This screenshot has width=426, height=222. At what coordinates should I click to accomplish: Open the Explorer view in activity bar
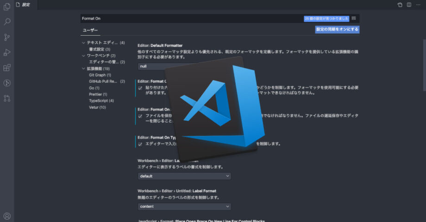click(7, 6)
